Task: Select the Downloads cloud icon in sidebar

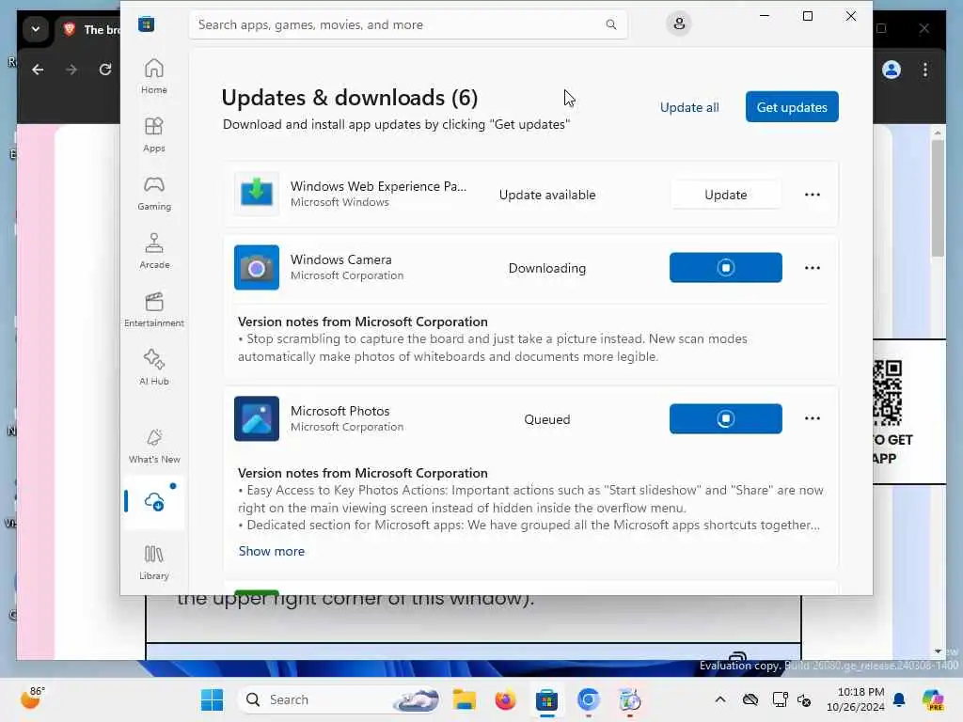Action: [153, 502]
